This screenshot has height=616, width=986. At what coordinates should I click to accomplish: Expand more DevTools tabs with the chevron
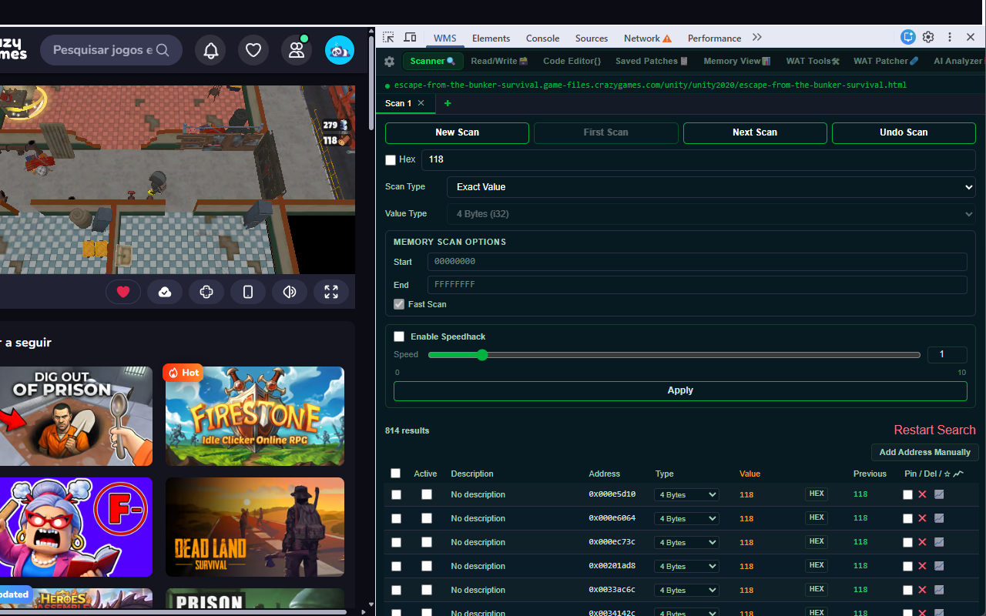(x=757, y=38)
